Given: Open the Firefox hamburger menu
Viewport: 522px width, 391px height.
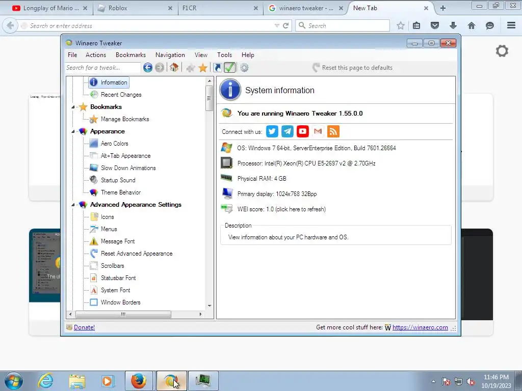Looking at the screenshot, I should click(511, 25).
